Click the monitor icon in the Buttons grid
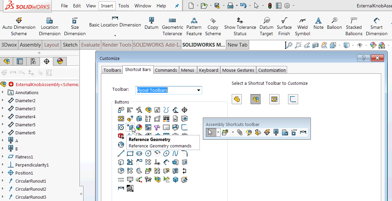 pyautogui.click(x=130, y=179)
